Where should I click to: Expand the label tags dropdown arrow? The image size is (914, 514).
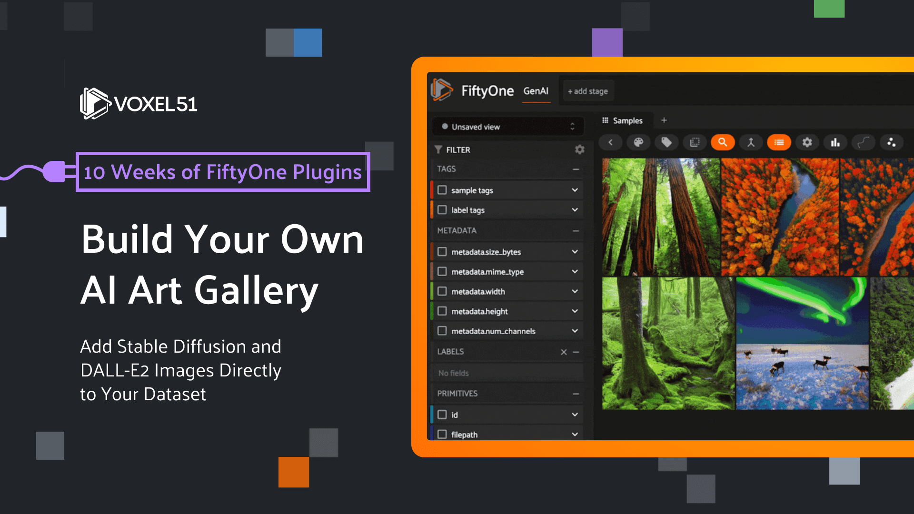pyautogui.click(x=575, y=210)
